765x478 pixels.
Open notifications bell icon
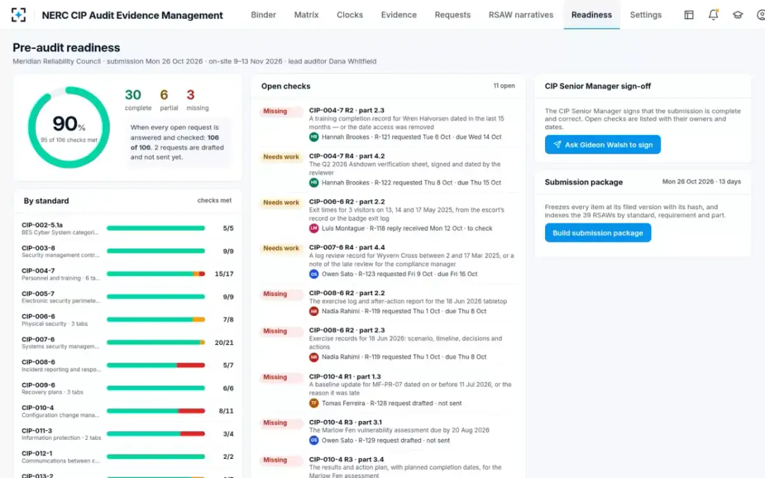[x=713, y=15]
